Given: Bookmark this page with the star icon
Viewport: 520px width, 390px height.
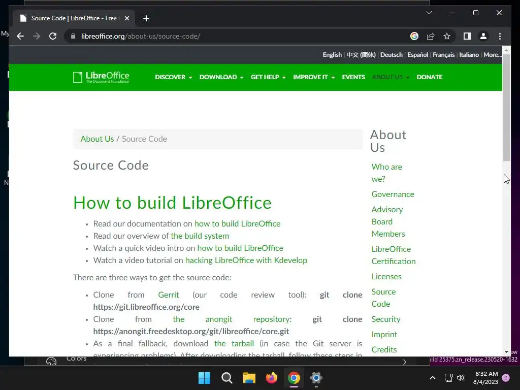Looking at the screenshot, I should tap(447, 36).
